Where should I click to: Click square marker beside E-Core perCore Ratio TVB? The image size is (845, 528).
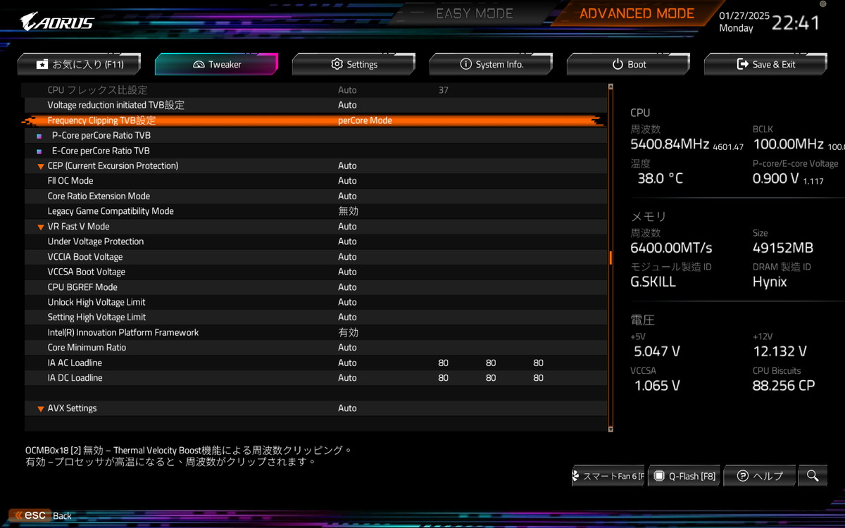point(39,151)
